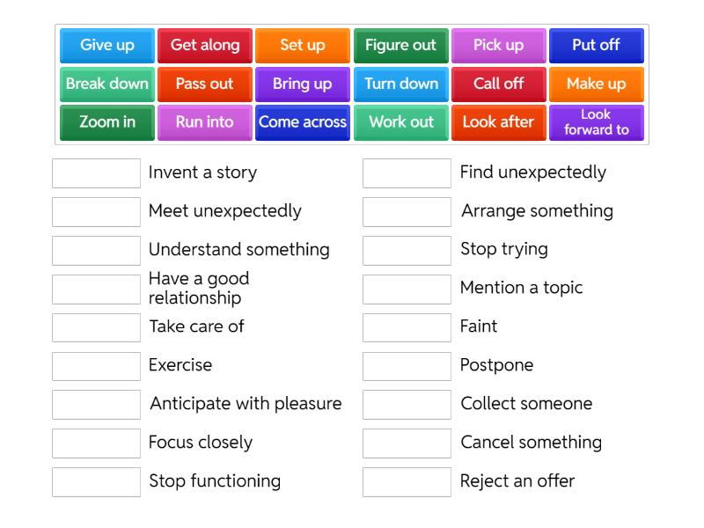The width and height of the screenshot is (704, 528).
Task: Click the answer box next to 'Exercise'
Action: tap(96, 365)
